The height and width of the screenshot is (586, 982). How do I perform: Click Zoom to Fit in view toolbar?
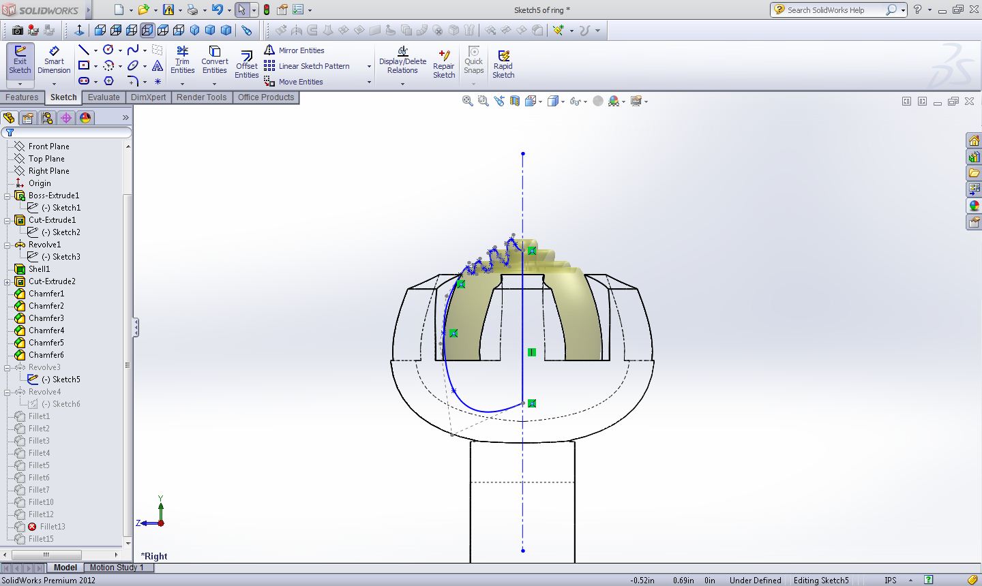click(467, 101)
